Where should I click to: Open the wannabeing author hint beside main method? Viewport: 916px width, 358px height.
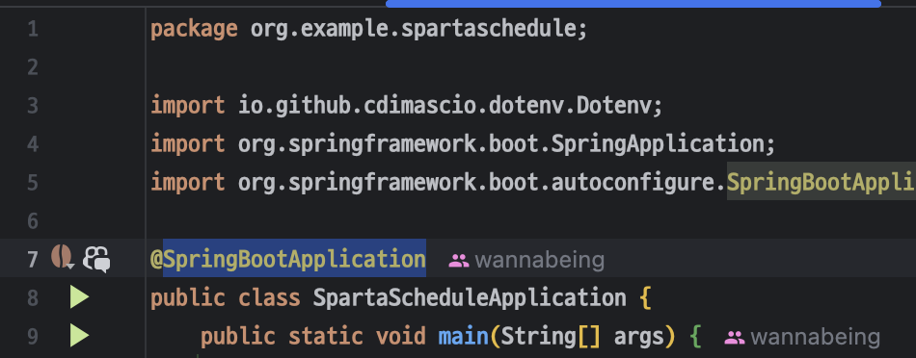point(802,337)
